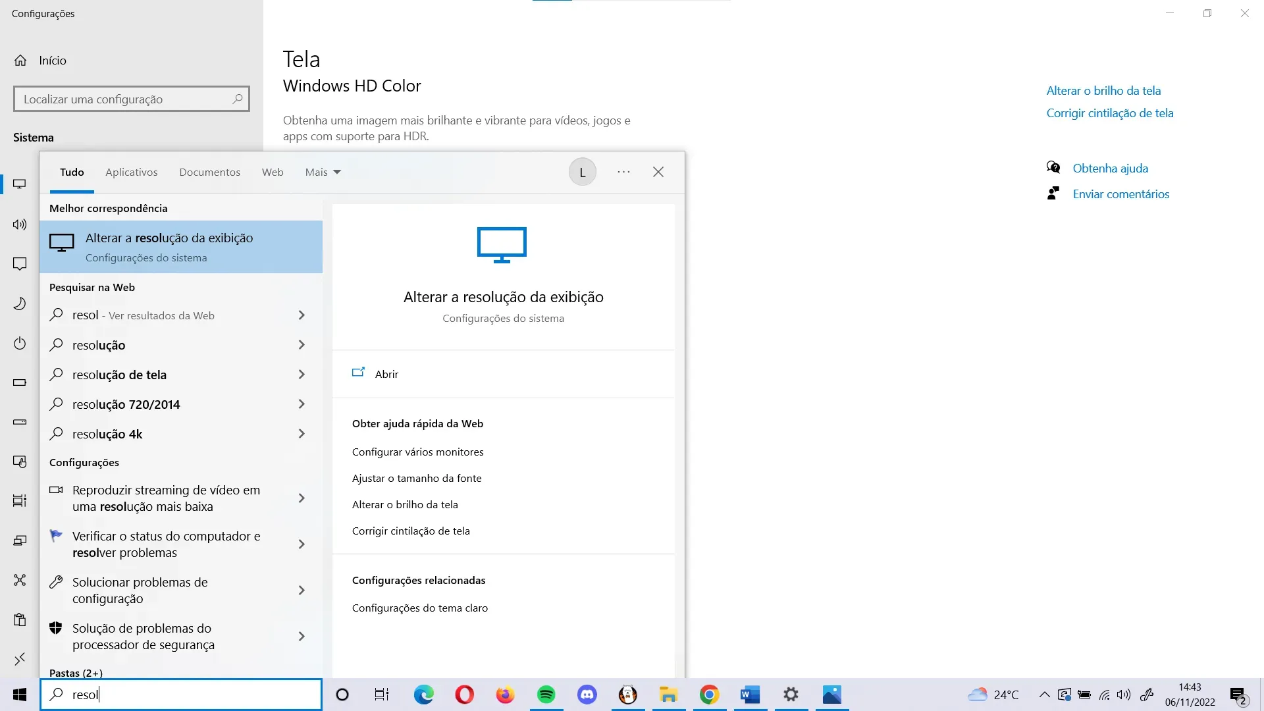Click the 'Localizar uma configuração' search field

pyautogui.click(x=132, y=99)
